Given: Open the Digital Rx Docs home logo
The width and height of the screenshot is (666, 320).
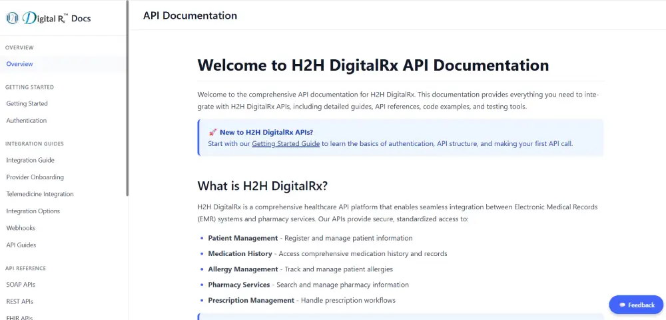Looking at the screenshot, I should (x=49, y=18).
